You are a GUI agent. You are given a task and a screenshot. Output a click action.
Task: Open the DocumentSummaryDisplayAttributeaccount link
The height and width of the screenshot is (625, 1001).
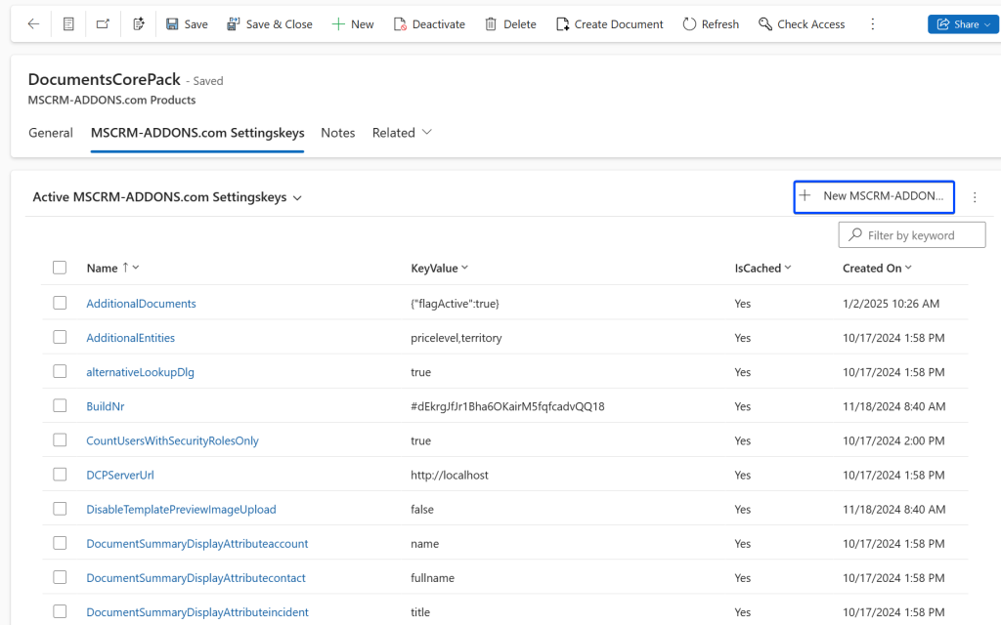point(197,543)
